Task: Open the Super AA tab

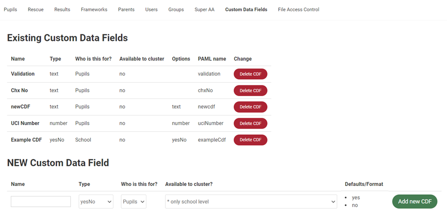Action: [205, 10]
